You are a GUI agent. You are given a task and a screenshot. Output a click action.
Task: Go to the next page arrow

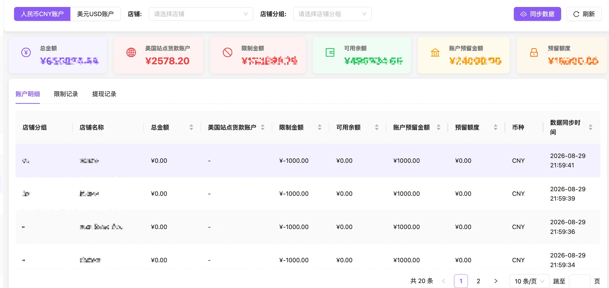point(496,281)
